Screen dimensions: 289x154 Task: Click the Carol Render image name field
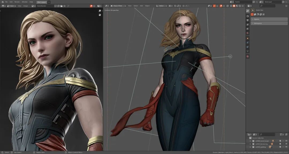tap(45, 6)
